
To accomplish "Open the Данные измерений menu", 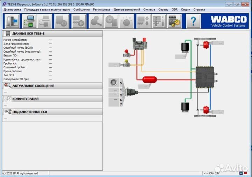I will pyautogui.click(x=127, y=9).
